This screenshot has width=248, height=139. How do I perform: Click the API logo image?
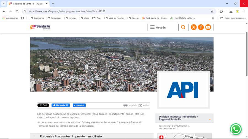click(184, 90)
